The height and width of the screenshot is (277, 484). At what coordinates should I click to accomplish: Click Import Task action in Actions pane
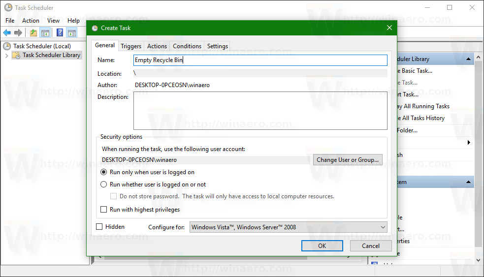408,94
